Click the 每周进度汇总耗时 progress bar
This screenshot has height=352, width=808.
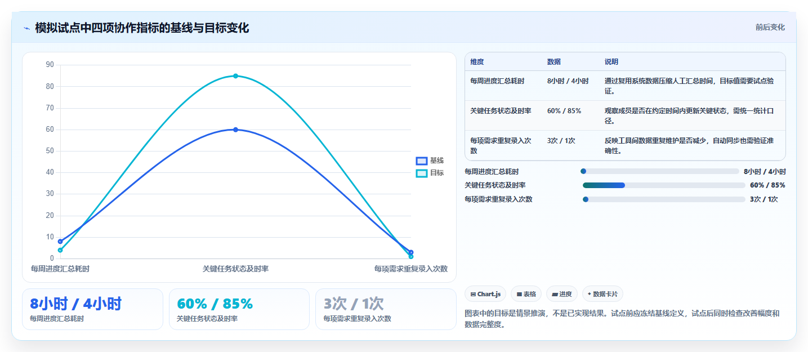click(x=659, y=171)
